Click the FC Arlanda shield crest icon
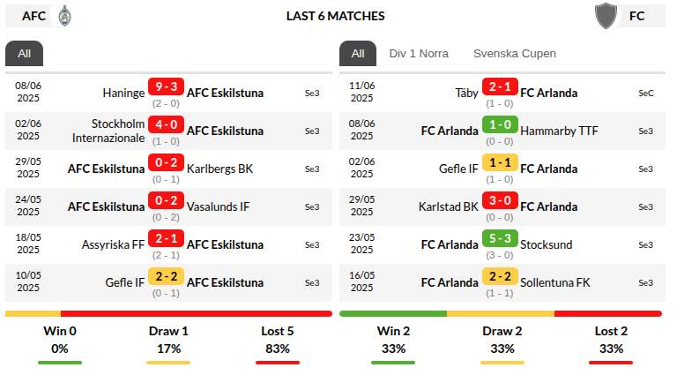The height and width of the screenshot is (375, 677). click(606, 16)
